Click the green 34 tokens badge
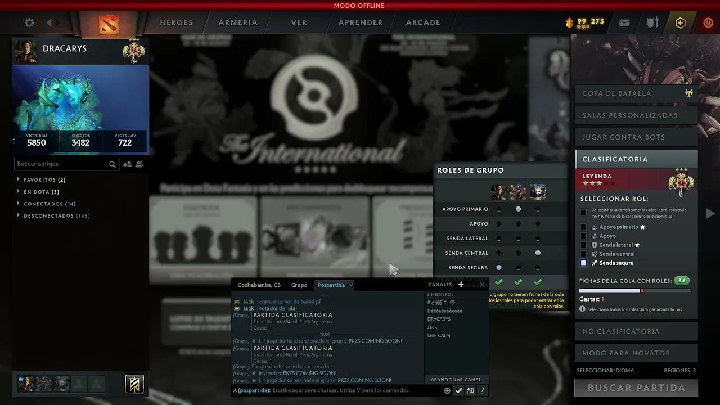This screenshot has height=405, width=720. [682, 281]
